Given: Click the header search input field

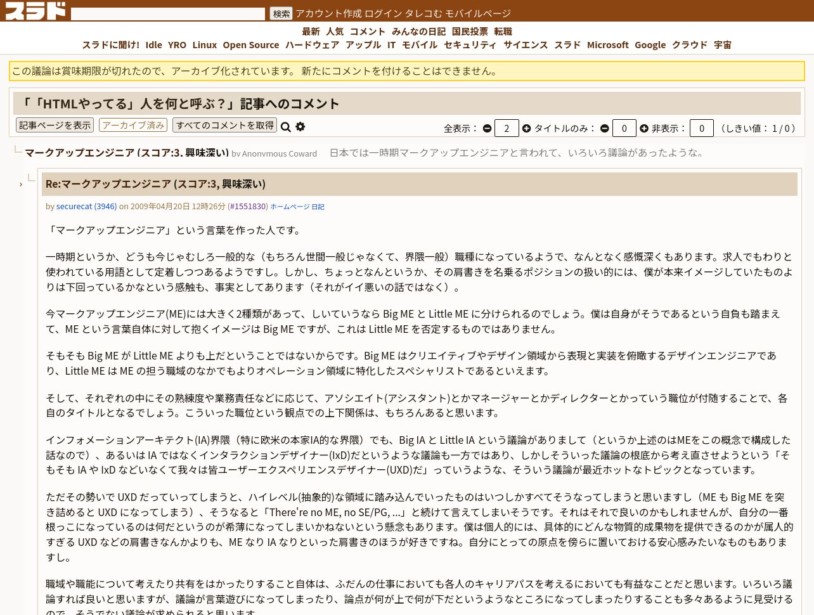Looking at the screenshot, I should tap(168, 13).
